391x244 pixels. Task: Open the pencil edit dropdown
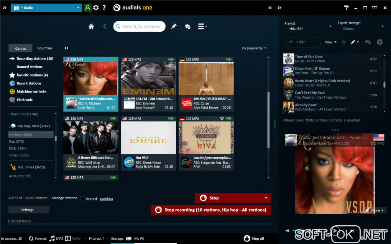click(355, 42)
